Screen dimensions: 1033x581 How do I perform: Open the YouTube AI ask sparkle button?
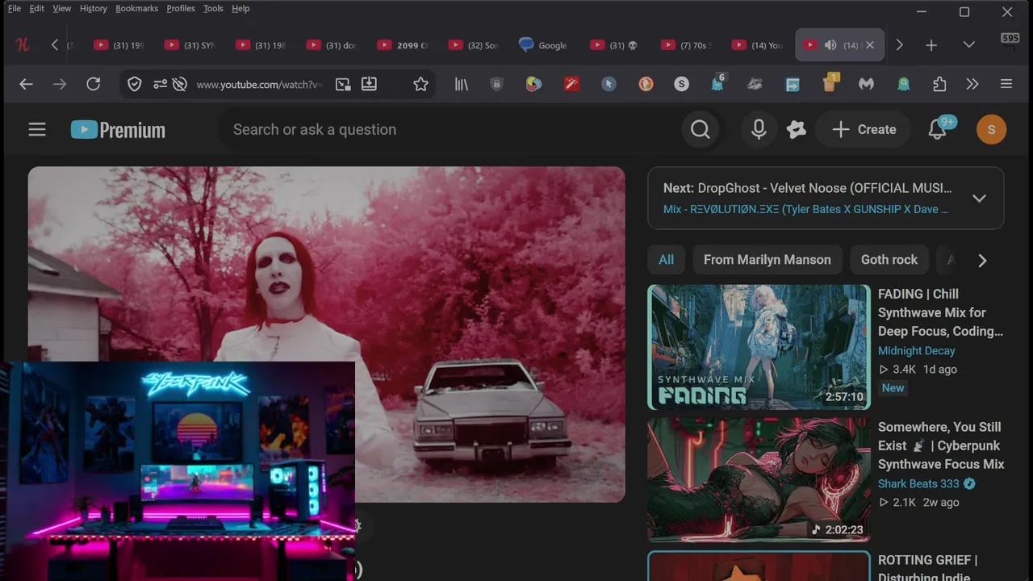pyautogui.click(x=797, y=129)
